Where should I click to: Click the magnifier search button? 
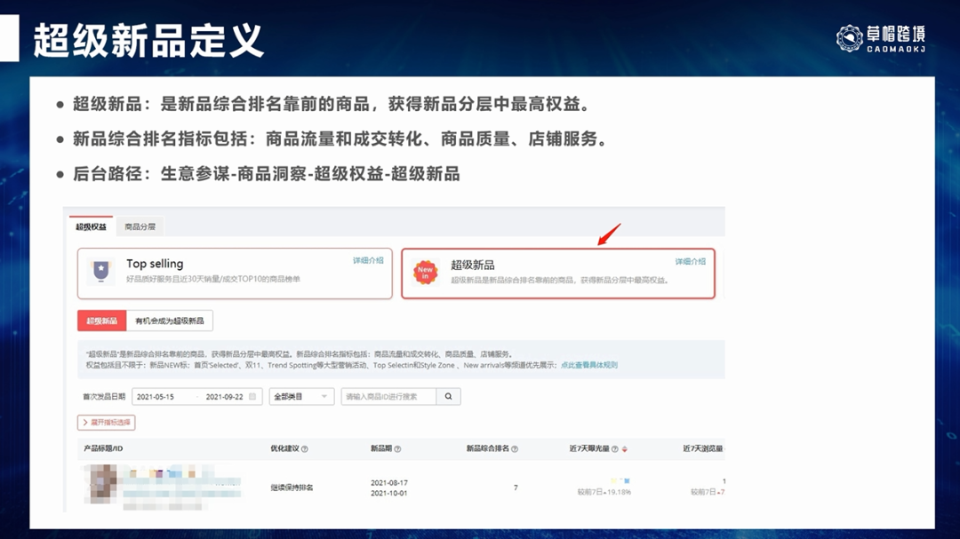point(449,396)
